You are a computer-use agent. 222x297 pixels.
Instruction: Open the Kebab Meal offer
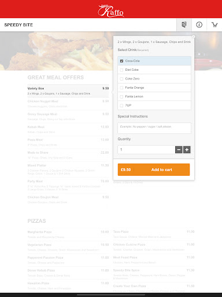(x=68, y=129)
